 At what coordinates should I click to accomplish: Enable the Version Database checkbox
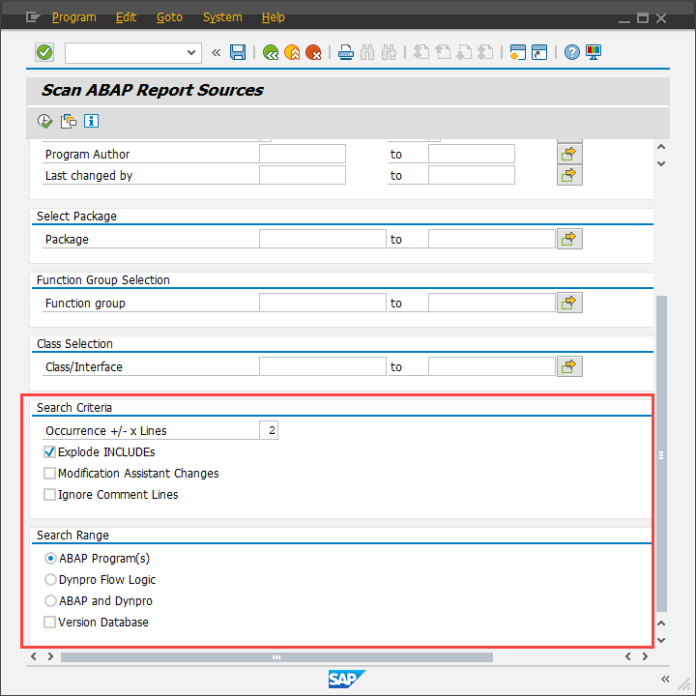point(49,623)
